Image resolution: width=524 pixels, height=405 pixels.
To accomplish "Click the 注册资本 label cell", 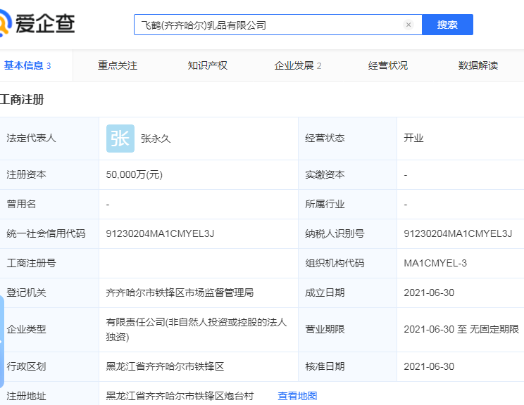I will click(x=49, y=175).
